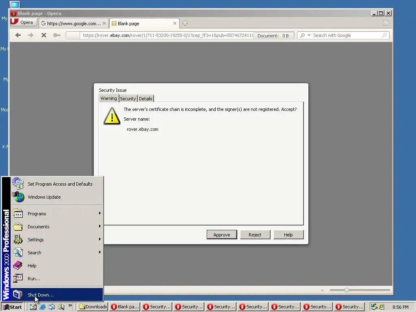The image size is (416, 312).
Task: Click the rover.ebay.com server name text
Action: click(143, 129)
